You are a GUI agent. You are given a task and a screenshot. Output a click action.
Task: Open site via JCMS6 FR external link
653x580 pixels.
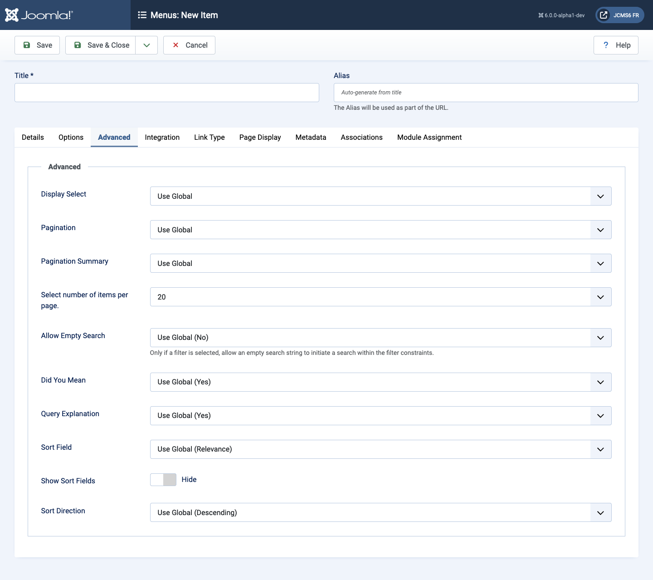pyautogui.click(x=620, y=15)
